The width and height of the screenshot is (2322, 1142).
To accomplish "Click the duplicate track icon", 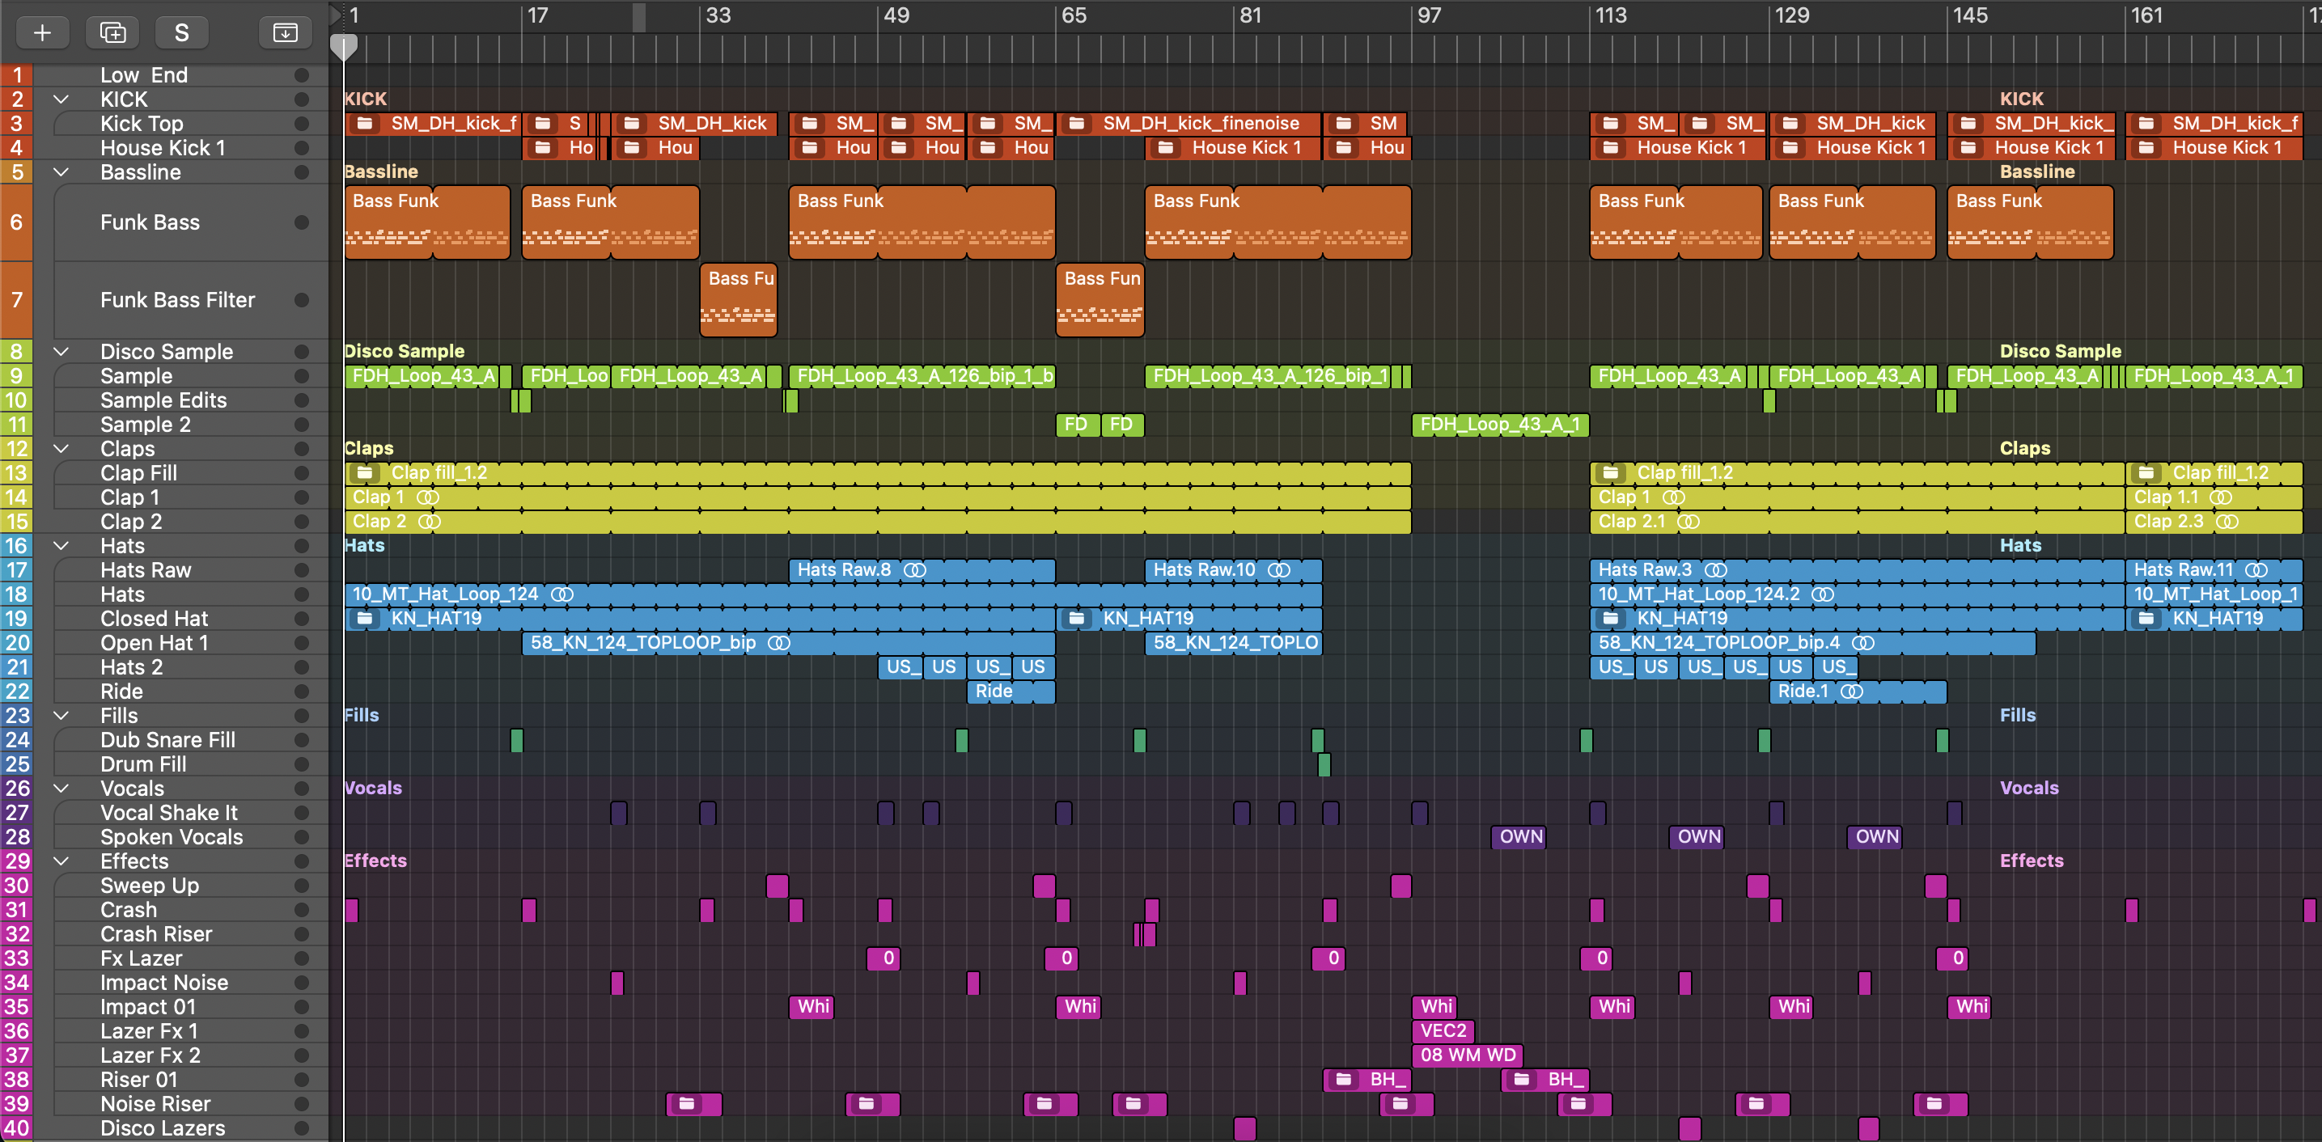I will point(112,32).
